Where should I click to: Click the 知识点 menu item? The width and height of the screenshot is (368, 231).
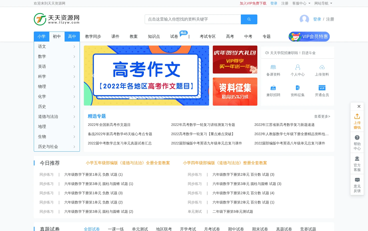[x=154, y=37]
